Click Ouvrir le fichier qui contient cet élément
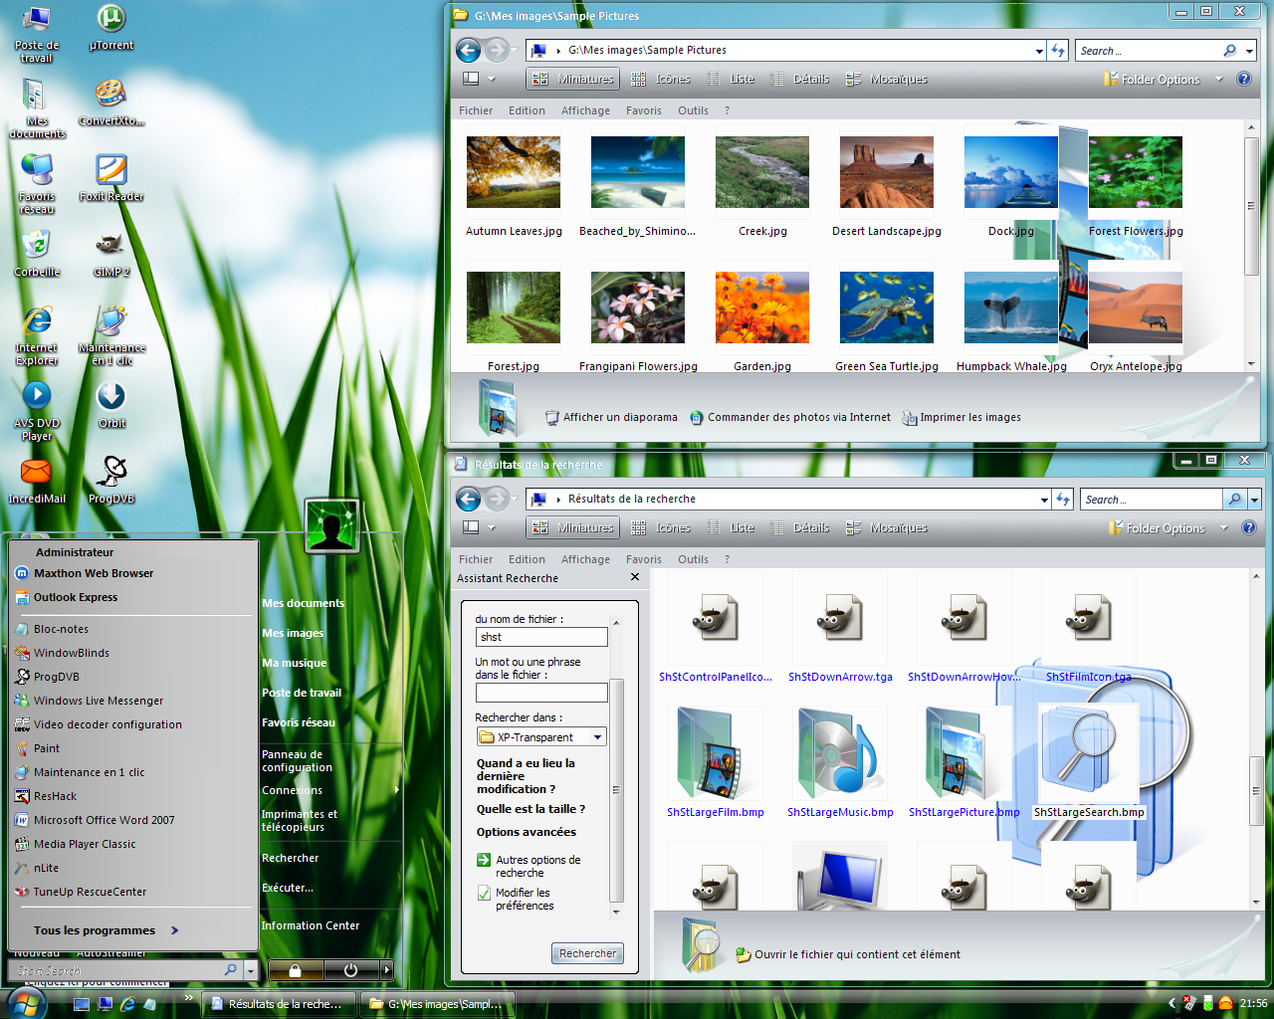The height and width of the screenshot is (1019, 1274). coord(848,954)
